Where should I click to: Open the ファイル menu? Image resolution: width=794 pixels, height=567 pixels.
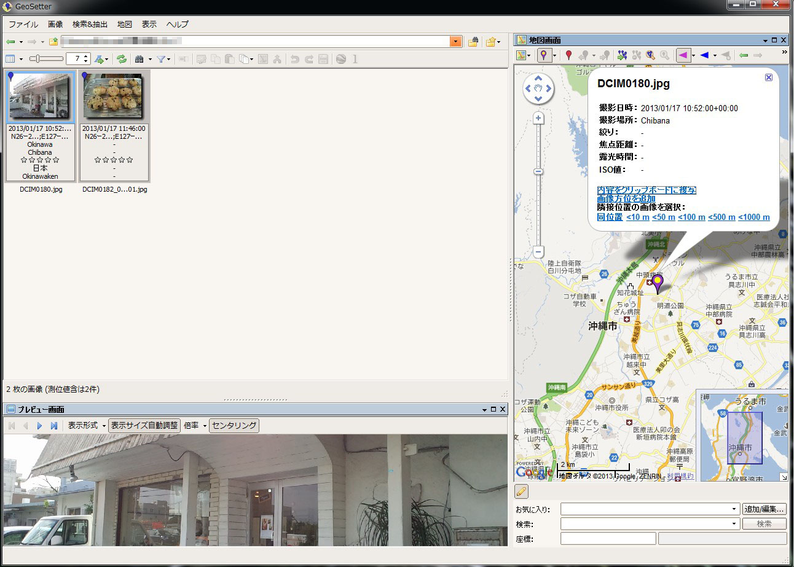pyautogui.click(x=23, y=25)
